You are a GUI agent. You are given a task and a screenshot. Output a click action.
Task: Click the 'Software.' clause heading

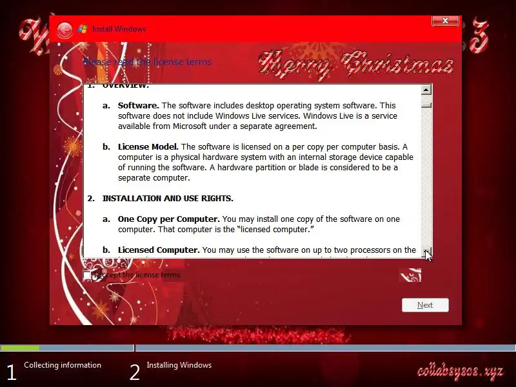coord(139,106)
